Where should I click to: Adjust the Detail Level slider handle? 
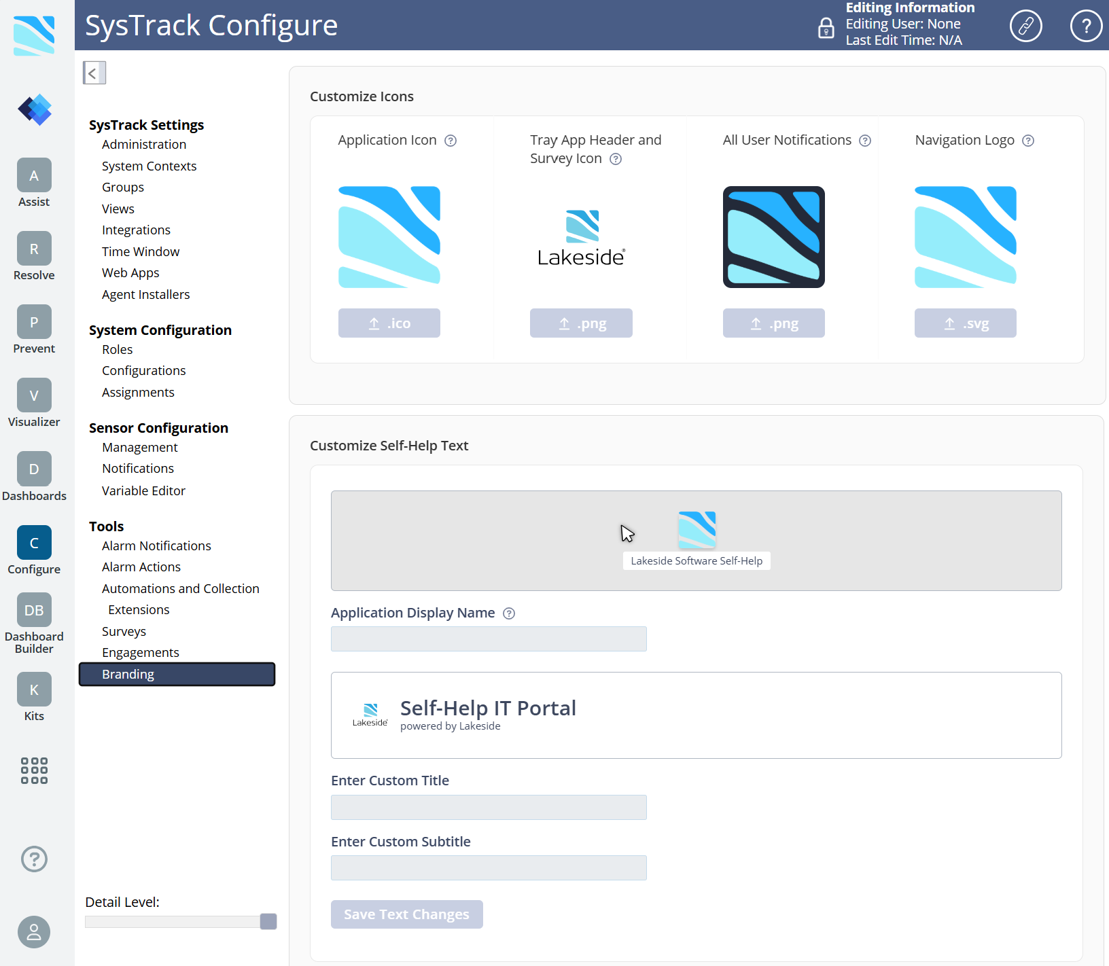point(268,921)
